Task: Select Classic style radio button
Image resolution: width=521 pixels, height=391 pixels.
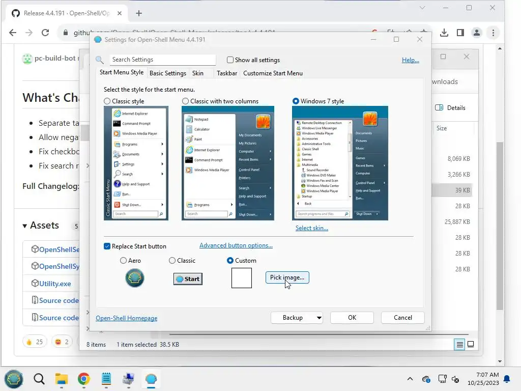Action: (107, 101)
